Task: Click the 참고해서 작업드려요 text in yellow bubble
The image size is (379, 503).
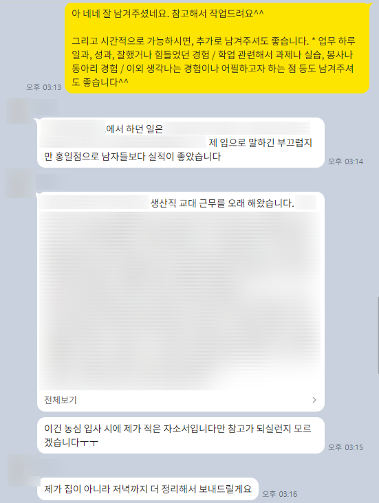Action: [x=218, y=14]
